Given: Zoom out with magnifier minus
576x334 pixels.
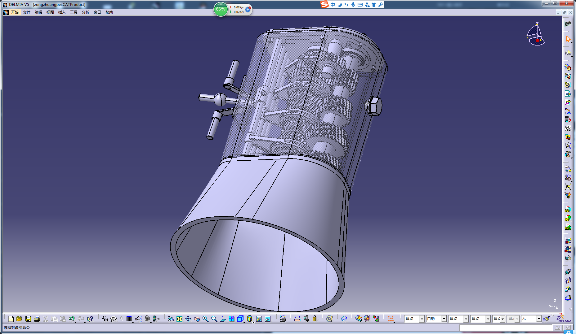Looking at the screenshot, I should (214, 319).
